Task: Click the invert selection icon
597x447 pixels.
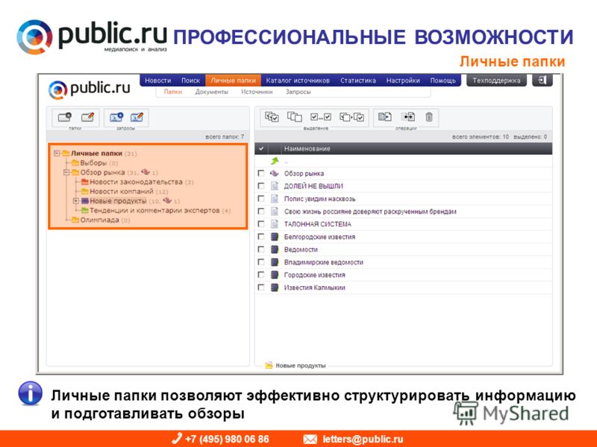Action: coord(351,117)
